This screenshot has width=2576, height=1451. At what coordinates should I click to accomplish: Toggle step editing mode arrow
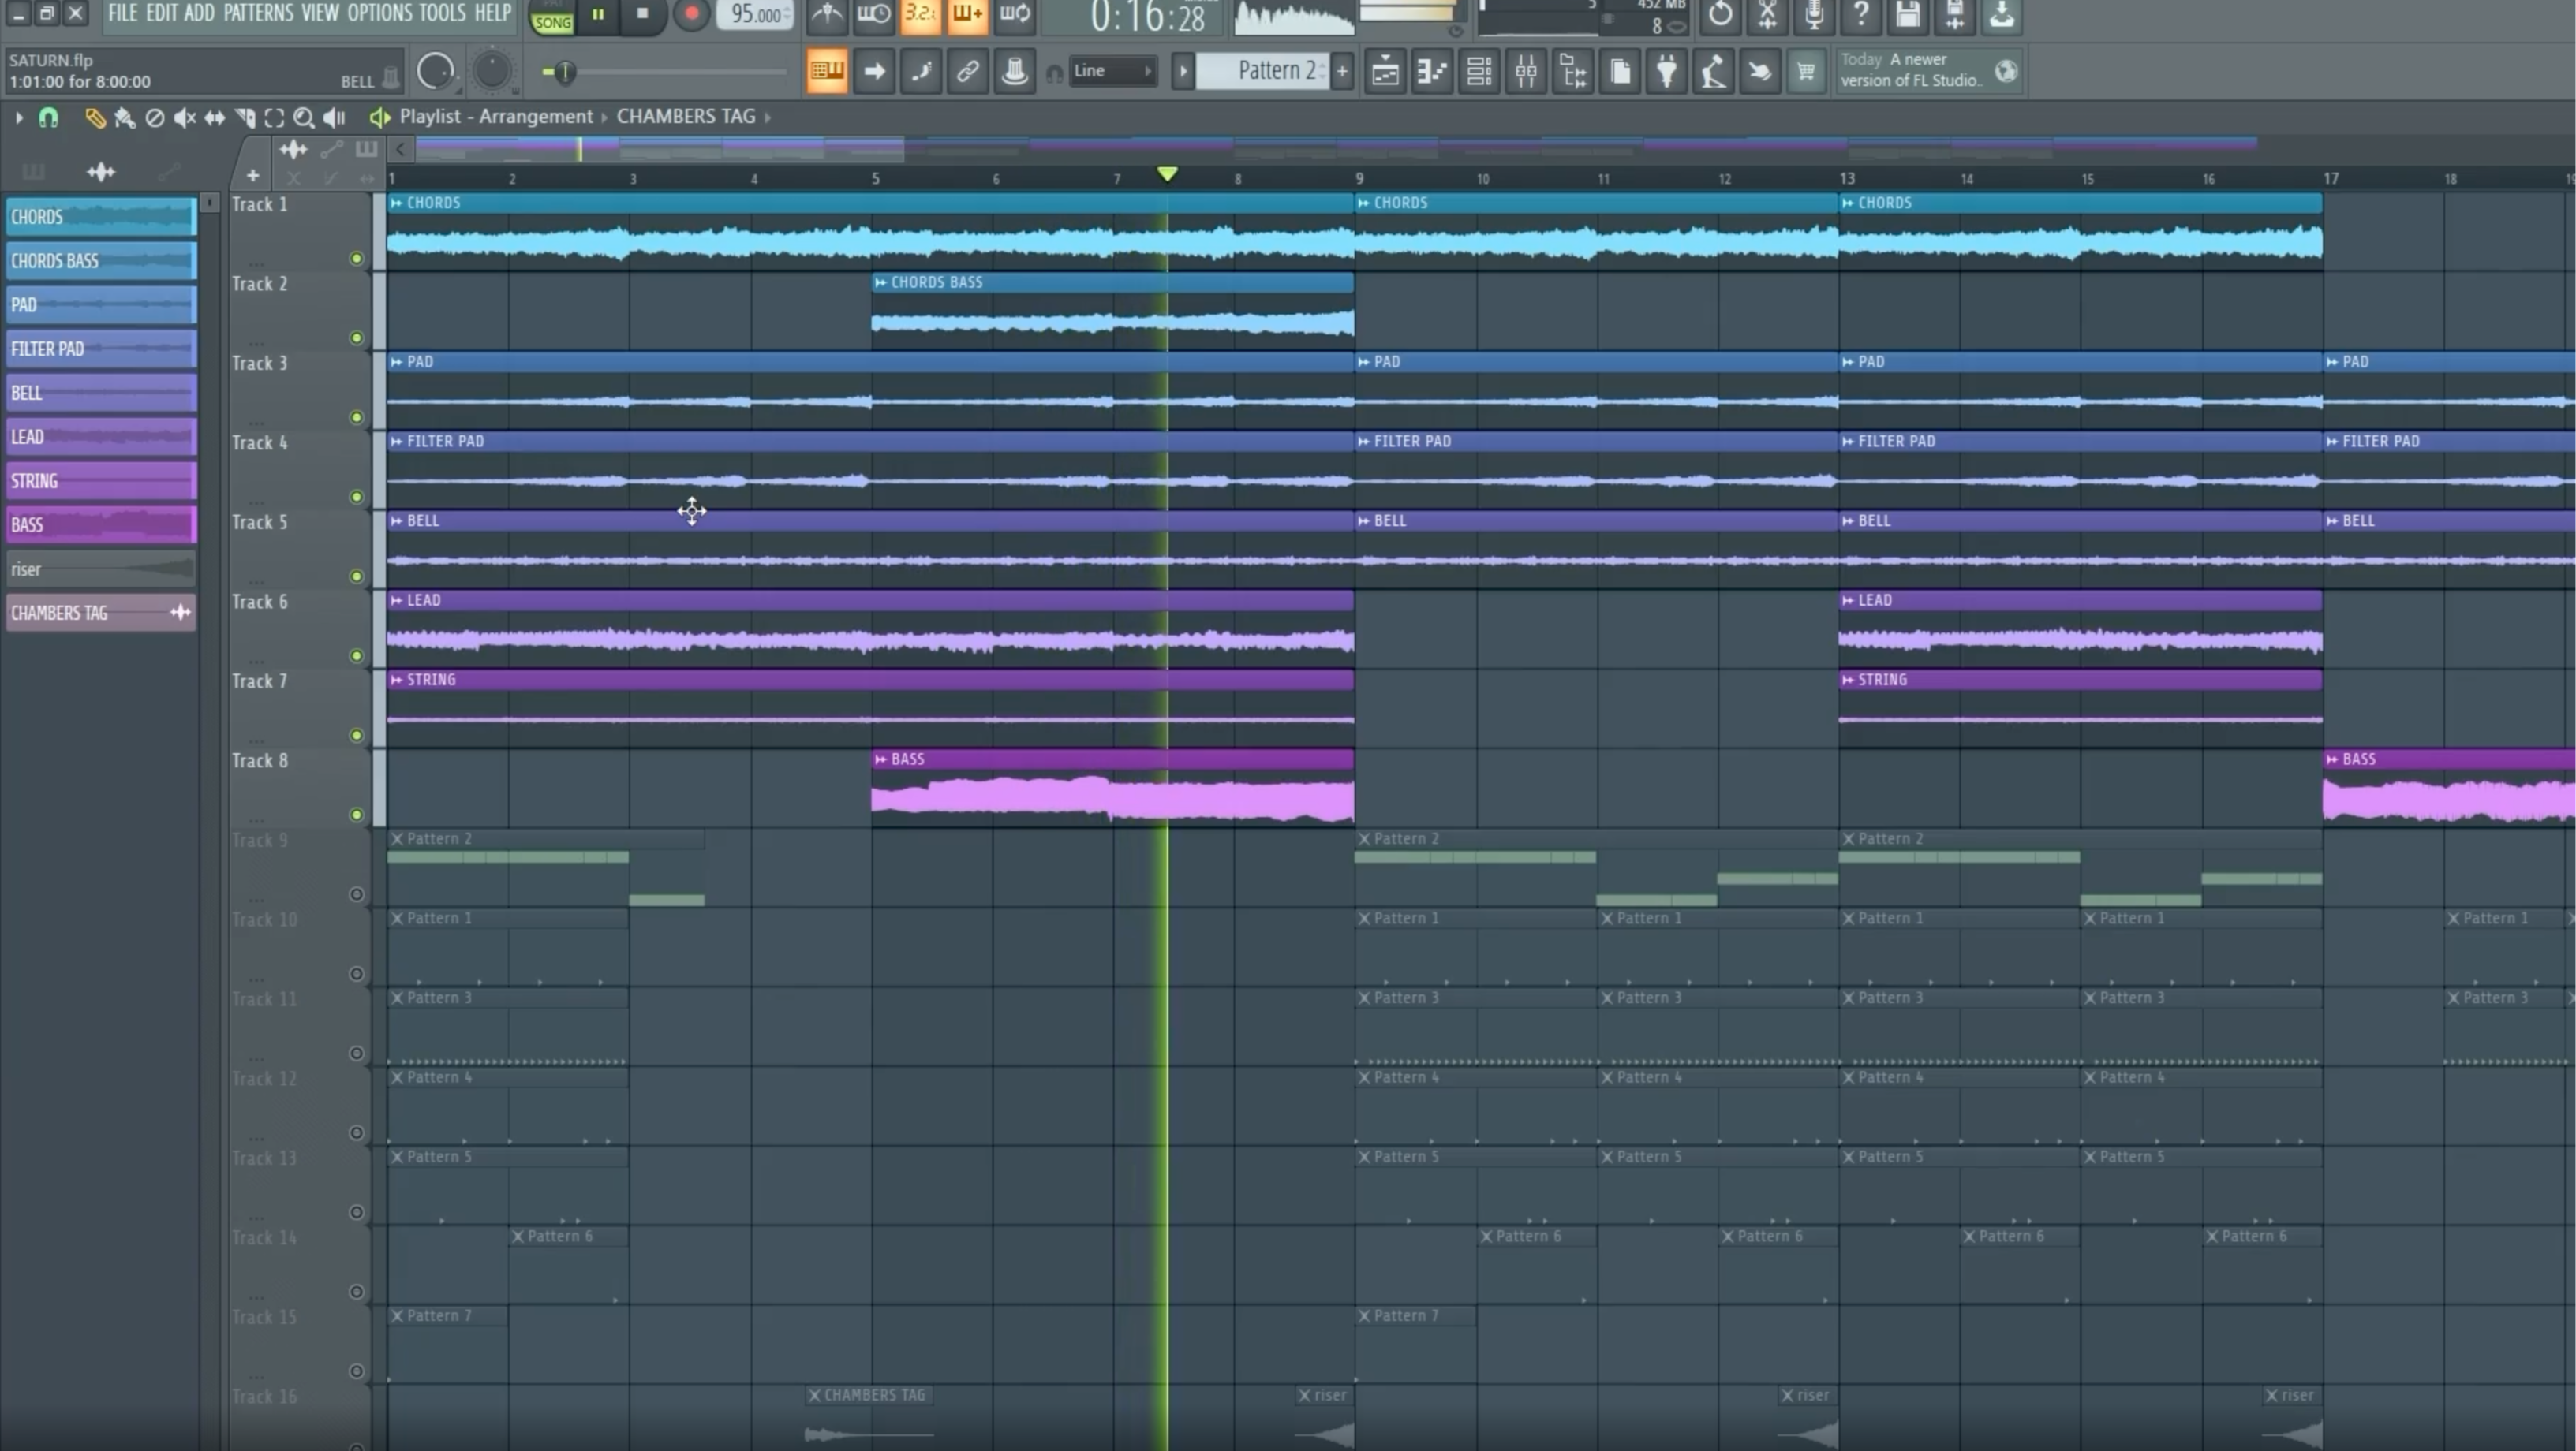click(874, 71)
